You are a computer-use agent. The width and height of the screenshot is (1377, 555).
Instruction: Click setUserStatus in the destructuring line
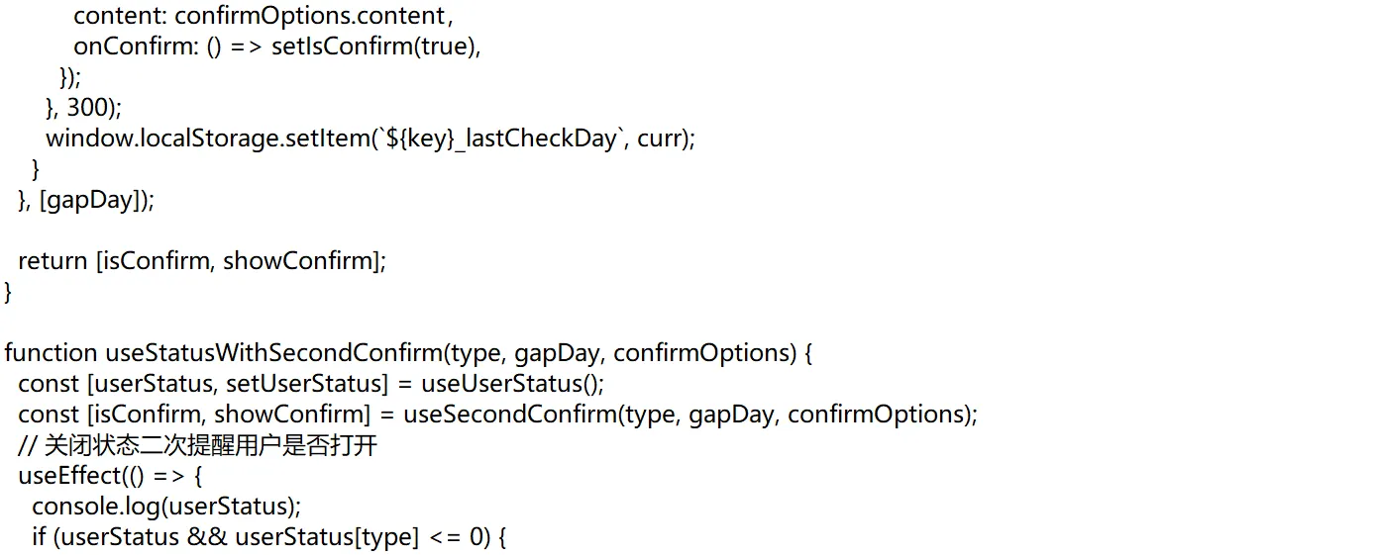point(307,384)
